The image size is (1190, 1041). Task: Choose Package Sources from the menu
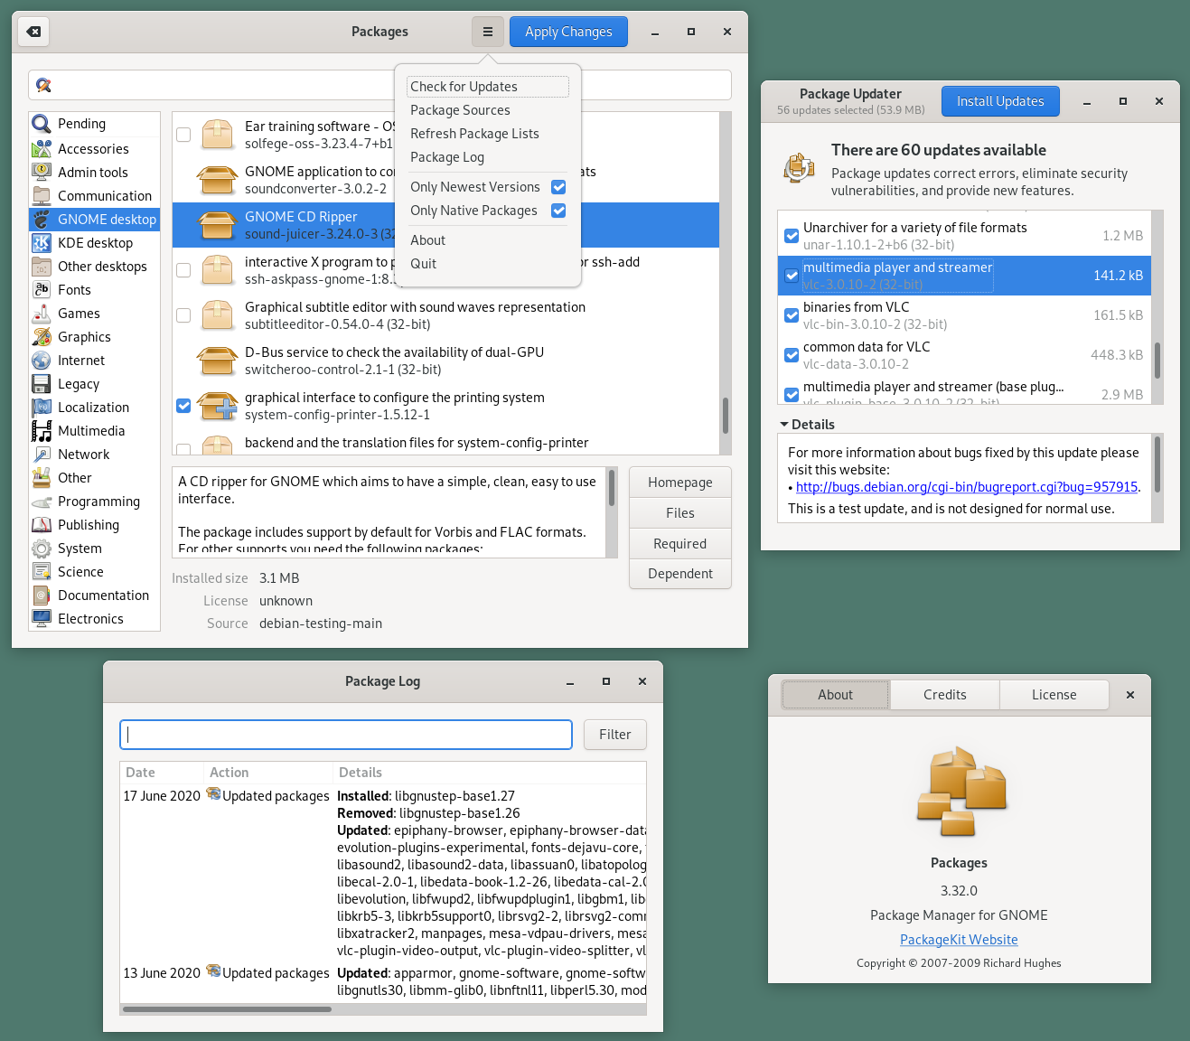click(460, 110)
